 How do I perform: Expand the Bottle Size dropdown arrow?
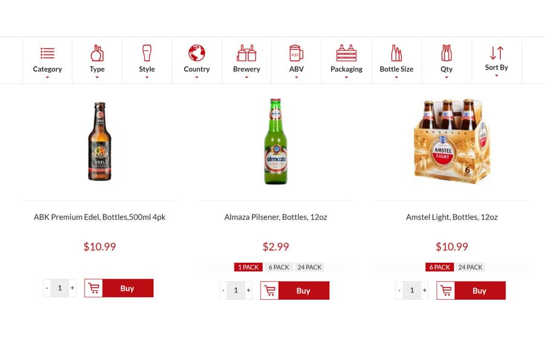point(396,77)
